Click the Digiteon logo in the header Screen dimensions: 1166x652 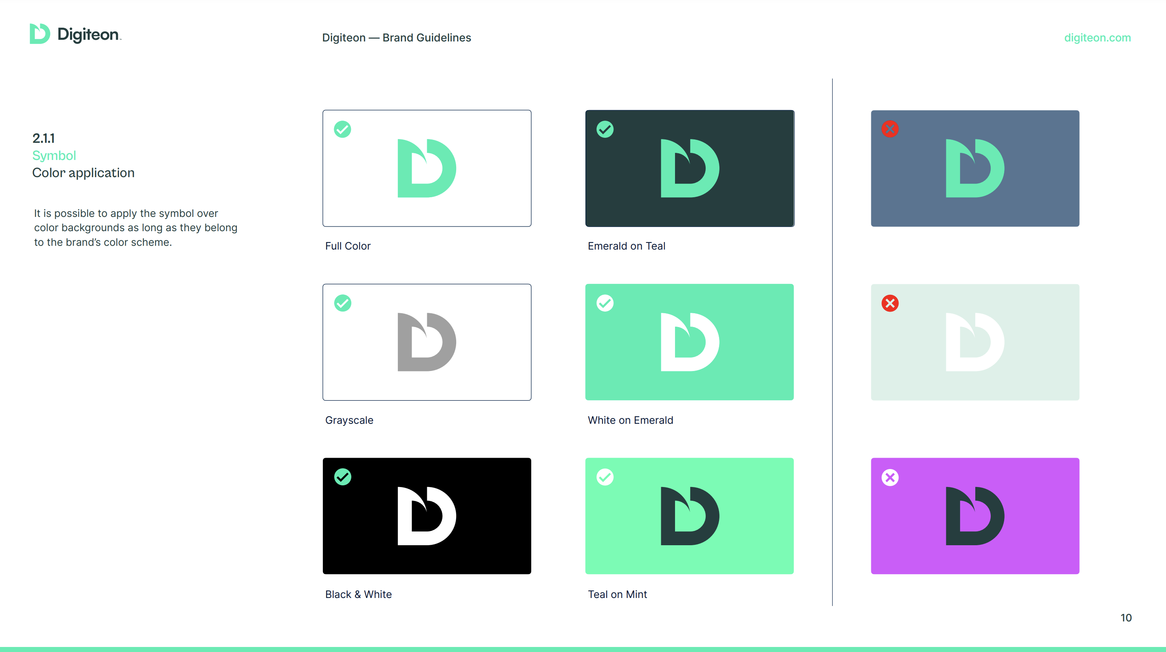(75, 34)
